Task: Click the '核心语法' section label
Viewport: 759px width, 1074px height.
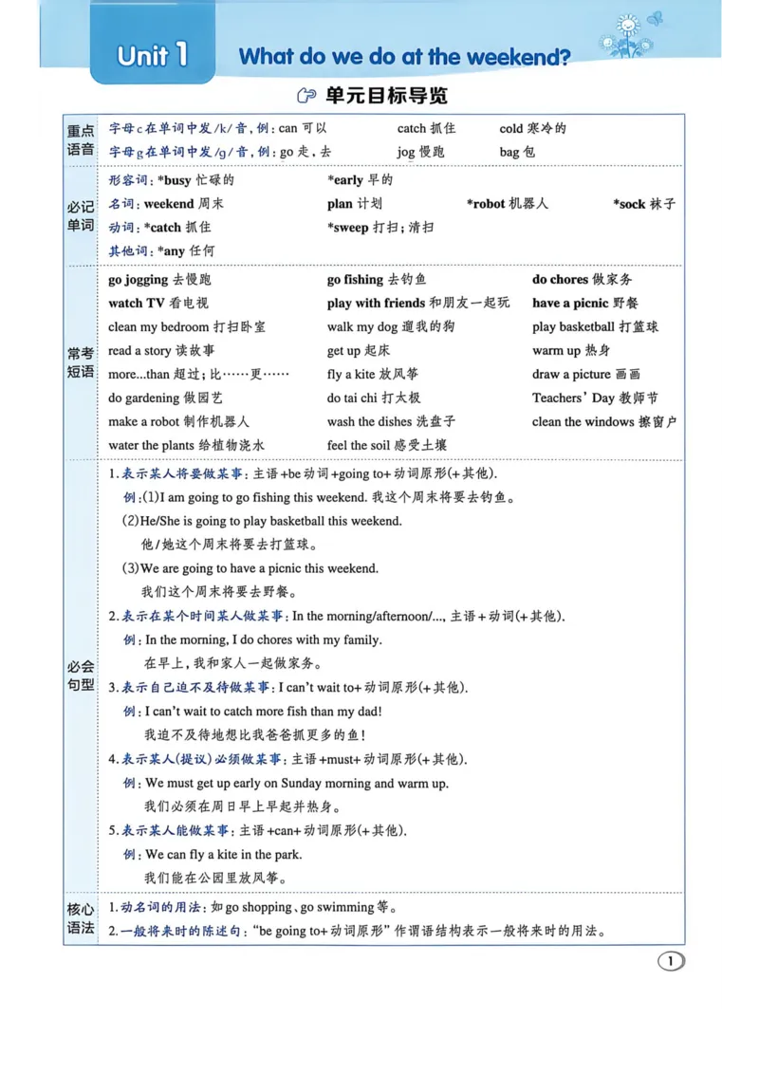Action: pyautogui.click(x=80, y=918)
